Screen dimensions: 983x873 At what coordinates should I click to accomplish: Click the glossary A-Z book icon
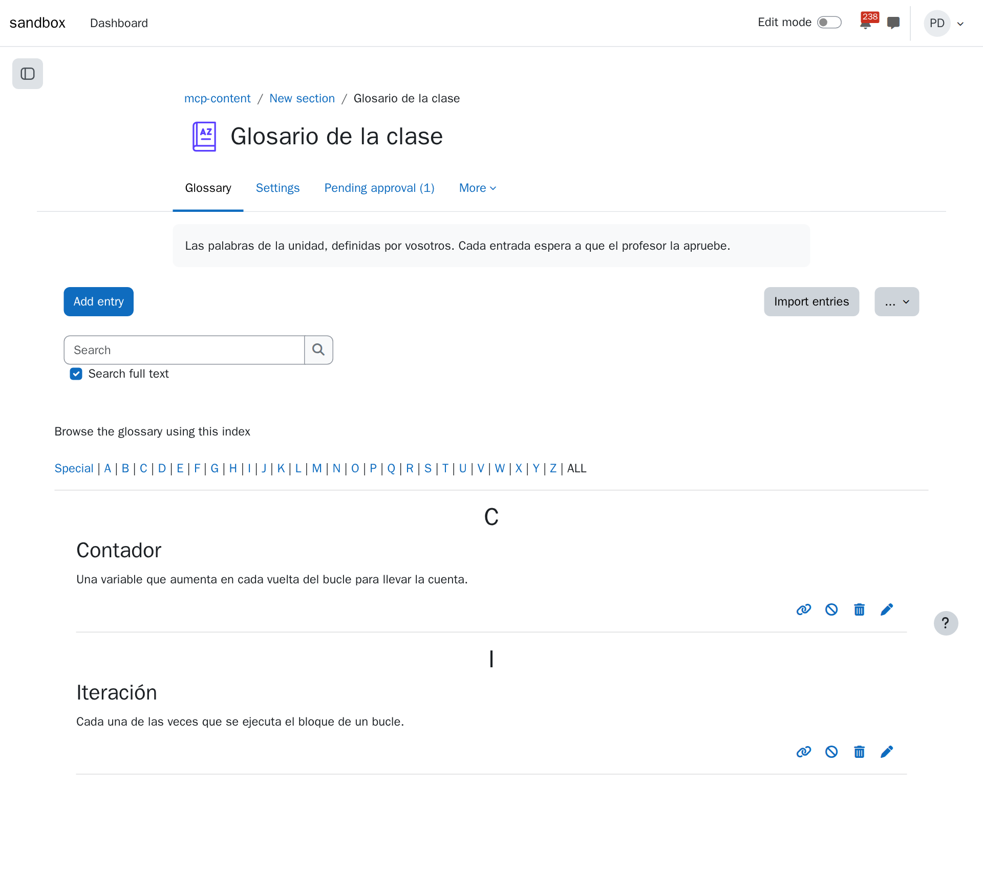point(204,136)
